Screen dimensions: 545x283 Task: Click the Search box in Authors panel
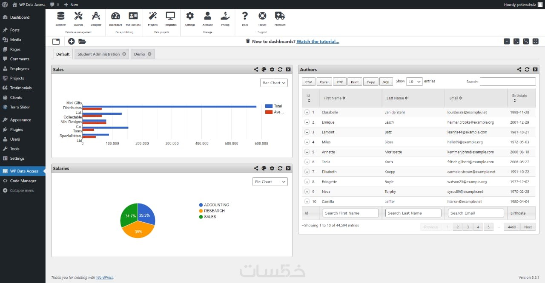pyautogui.click(x=508, y=82)
